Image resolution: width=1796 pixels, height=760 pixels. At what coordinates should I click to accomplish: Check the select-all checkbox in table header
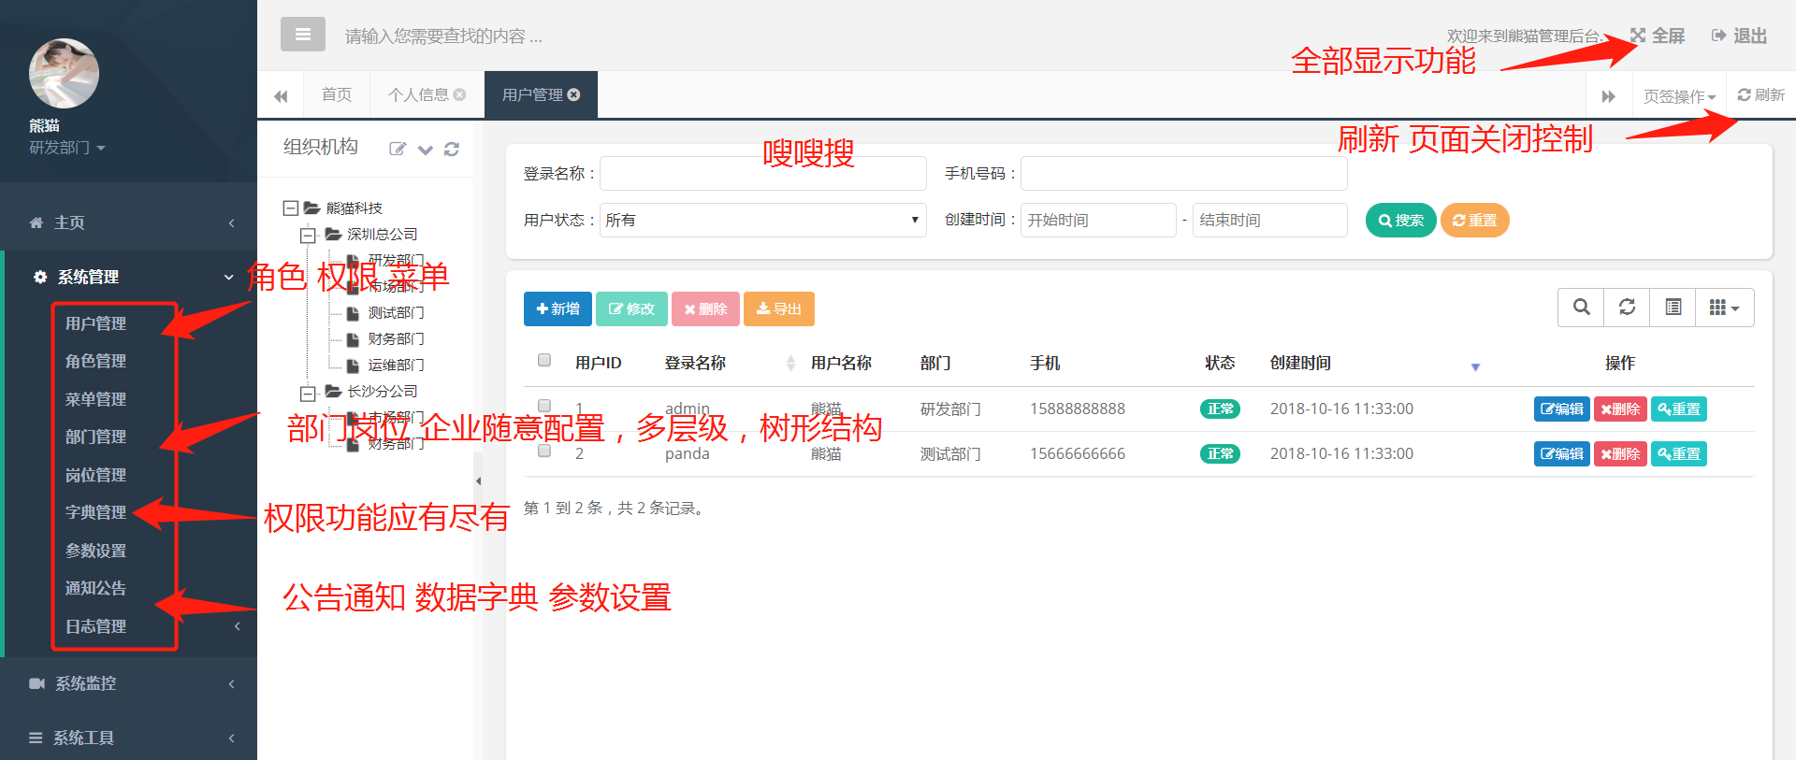[x=544, y=360]
